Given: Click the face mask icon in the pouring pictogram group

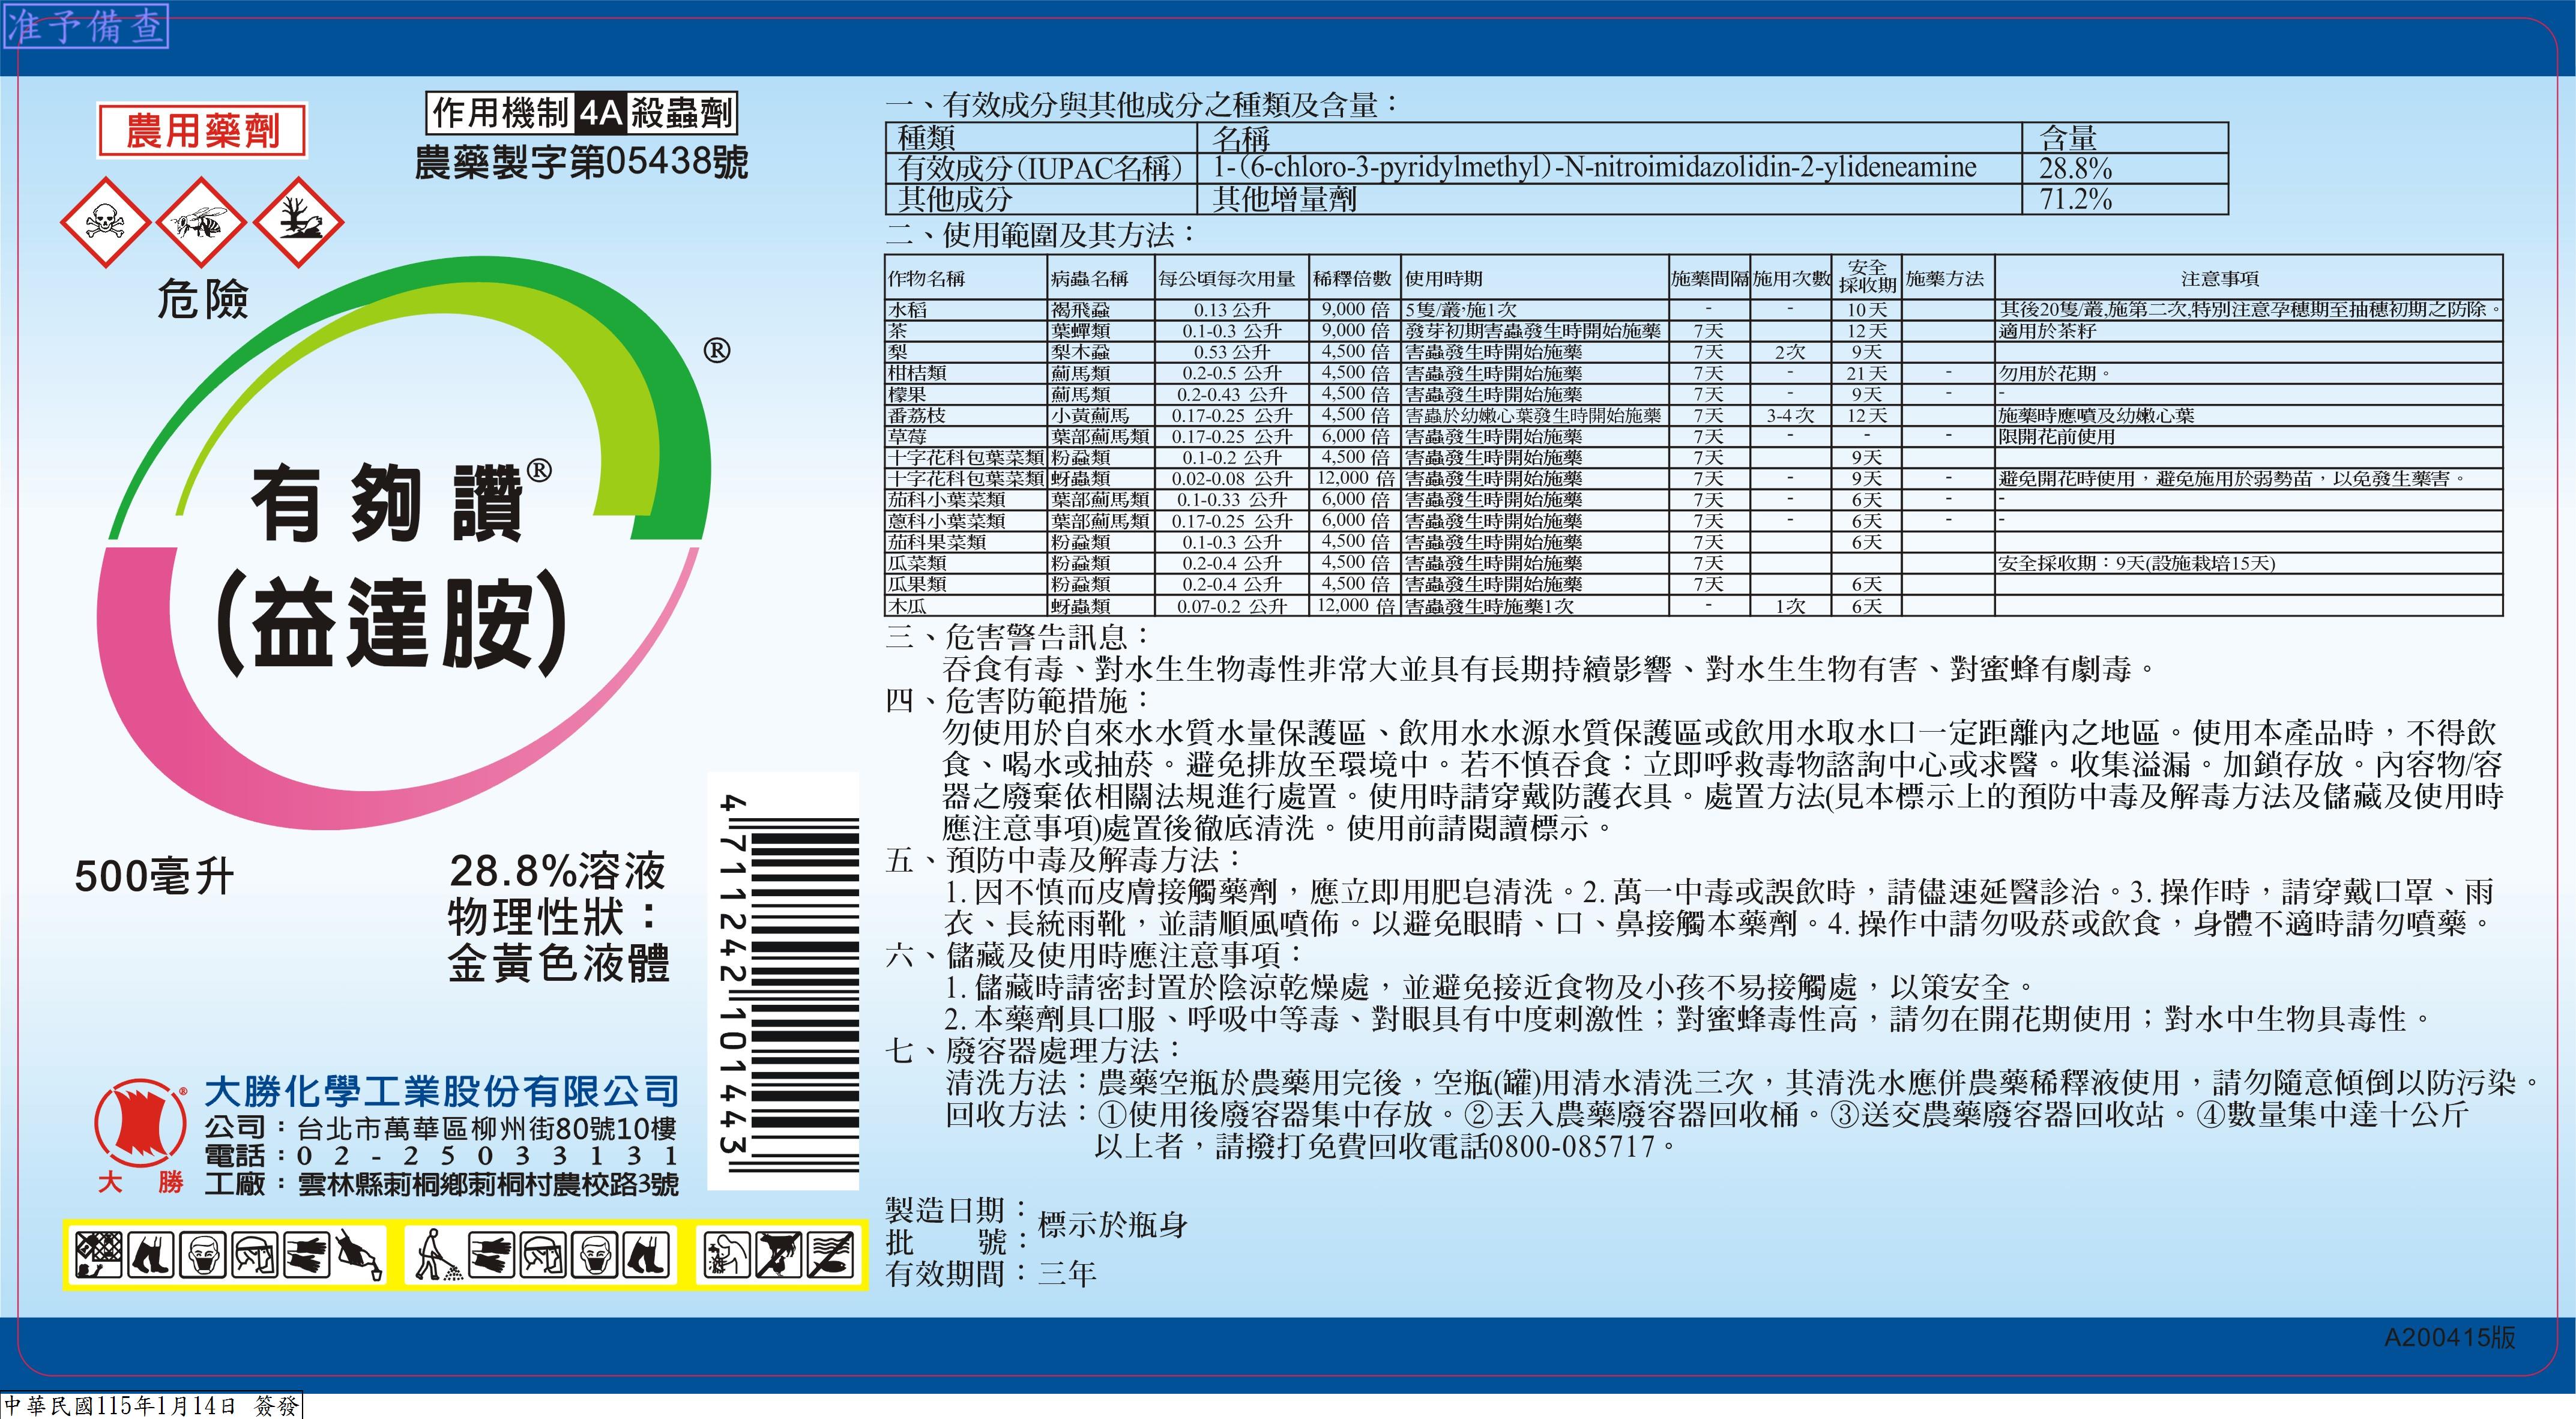Looking at the screenshot, I should pyautogui.click(x=203, y=1254).
